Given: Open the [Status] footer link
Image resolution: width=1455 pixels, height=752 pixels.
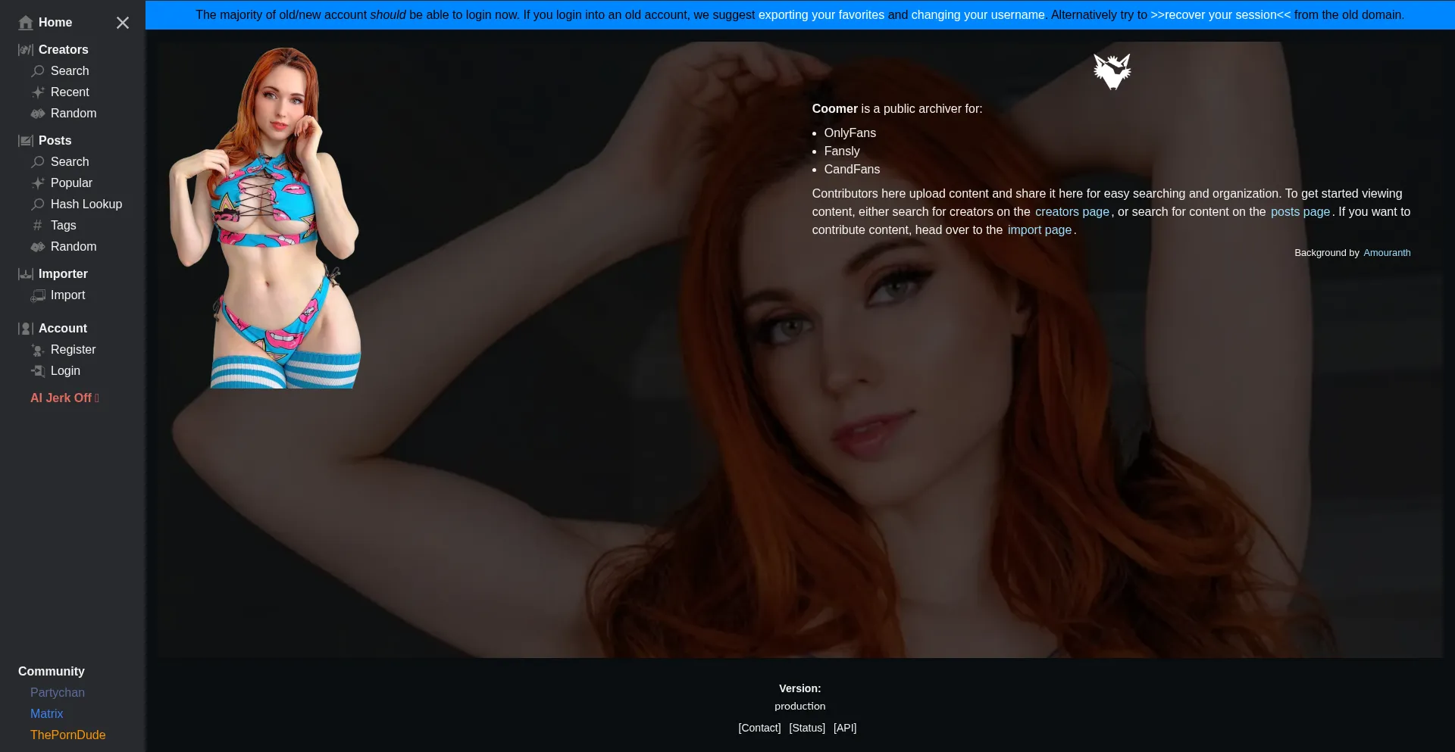Looking at the screenshot, I should (x=806, y=728).
